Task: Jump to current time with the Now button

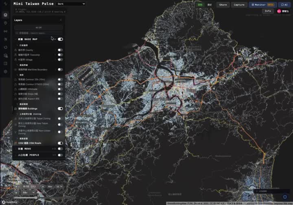Action: click(x=50, y=187)
